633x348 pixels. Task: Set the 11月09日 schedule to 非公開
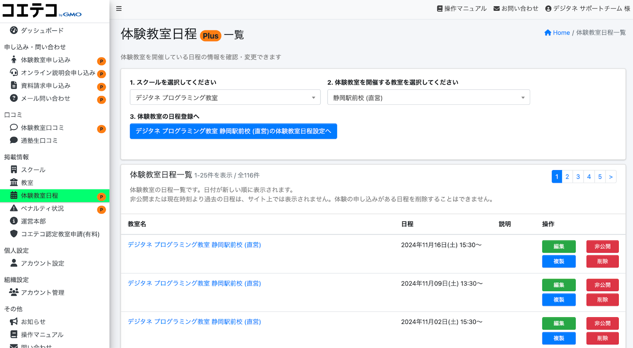click(602, 285)
